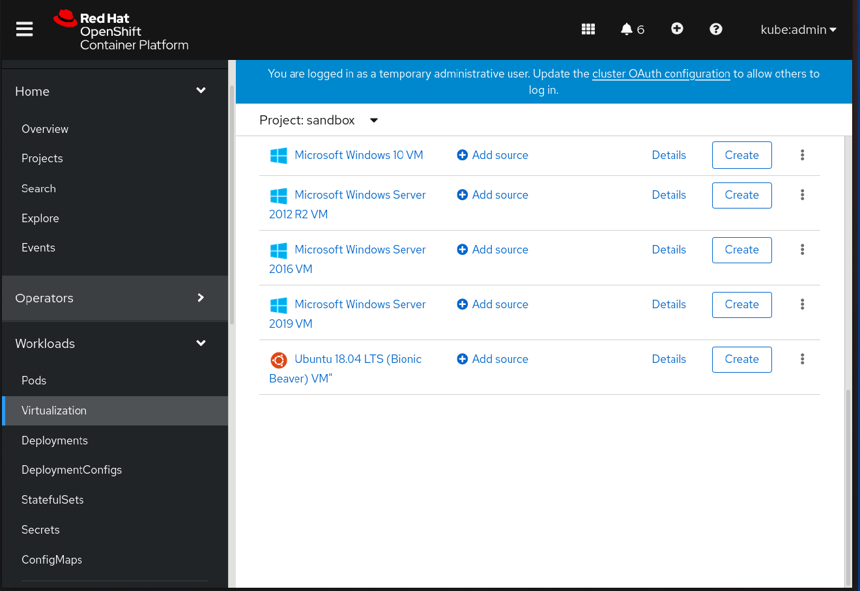Viewport: 860px width, 591px height.
Task: Select Virtualization in the Workloads menu
Action: pos(55,411)
